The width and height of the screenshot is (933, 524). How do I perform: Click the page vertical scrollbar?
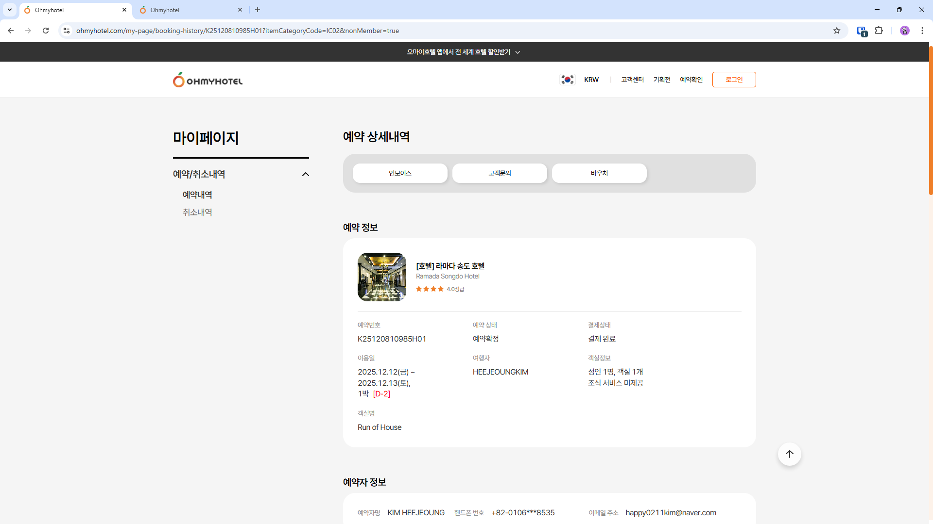(931, 121)
